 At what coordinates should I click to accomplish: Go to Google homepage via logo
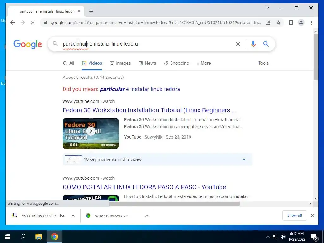(x=28, y=44)
